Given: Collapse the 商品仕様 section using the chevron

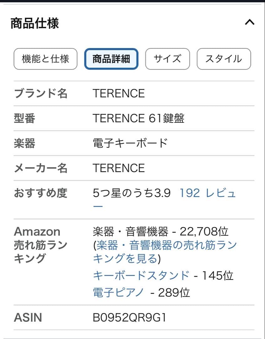Looking at the screenshot, I should tap(249, 21).
